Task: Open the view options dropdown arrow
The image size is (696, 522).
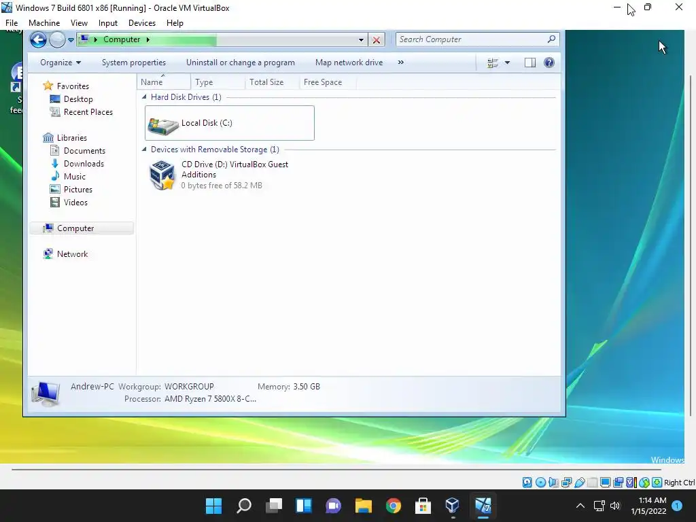Action: pos(507,63)
